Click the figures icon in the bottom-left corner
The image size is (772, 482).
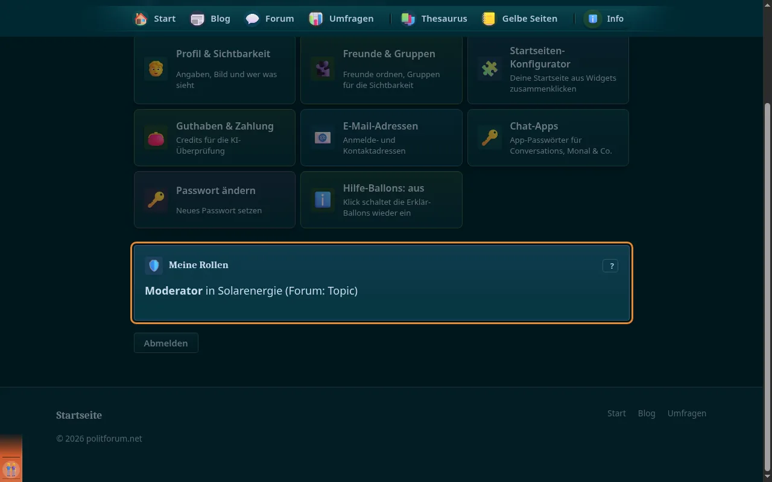(x=11, y=469)
